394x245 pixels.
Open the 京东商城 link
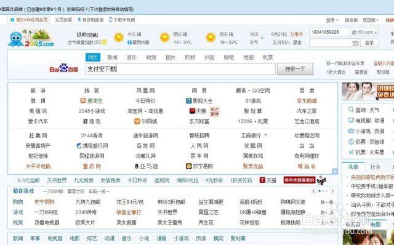point(307,101)
